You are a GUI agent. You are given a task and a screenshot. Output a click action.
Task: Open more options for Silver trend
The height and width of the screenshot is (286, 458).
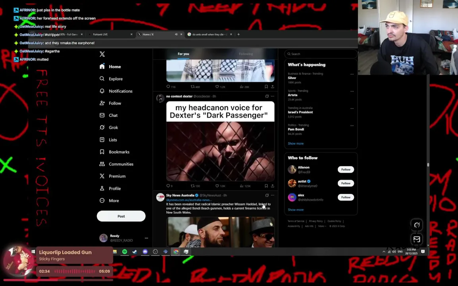(x=352, y=74)
